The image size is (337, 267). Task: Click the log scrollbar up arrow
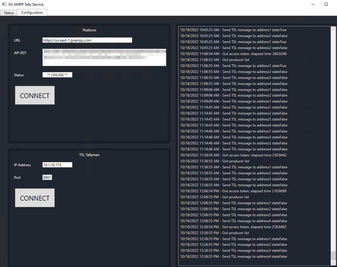point(333,29)
